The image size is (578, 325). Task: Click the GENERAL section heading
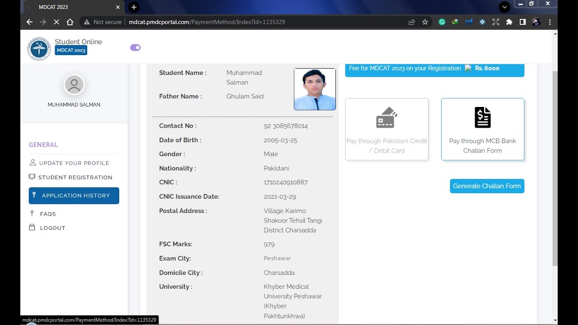43,145
